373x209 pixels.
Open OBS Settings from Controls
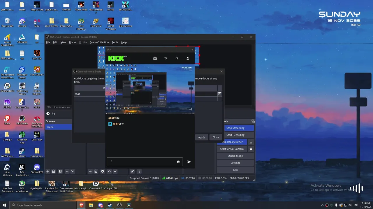[x=235, y=163]
